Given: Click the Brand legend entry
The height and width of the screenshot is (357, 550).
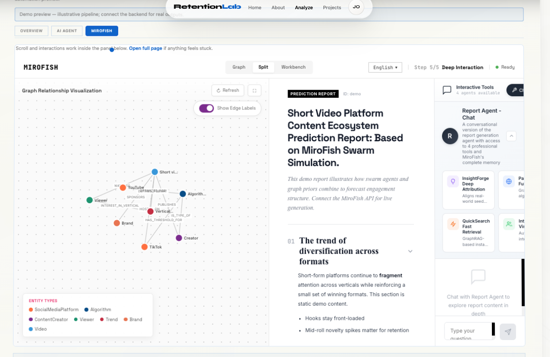Looking at the screenshot, I should 133,320.
